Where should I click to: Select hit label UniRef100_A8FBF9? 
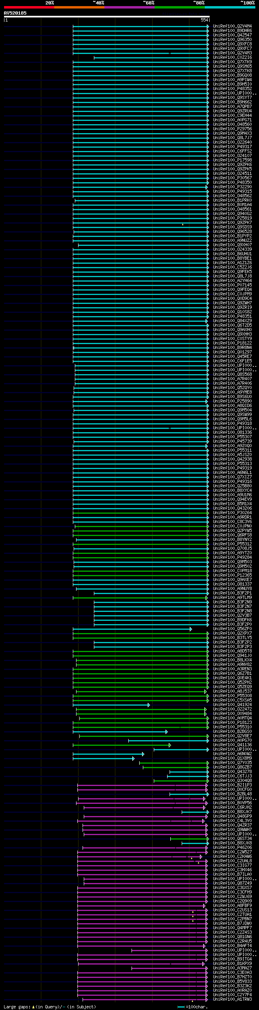click(232, 906)
